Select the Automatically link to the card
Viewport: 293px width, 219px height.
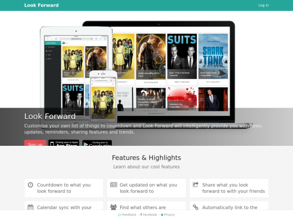pyautogui.click(x=229, y=206)
